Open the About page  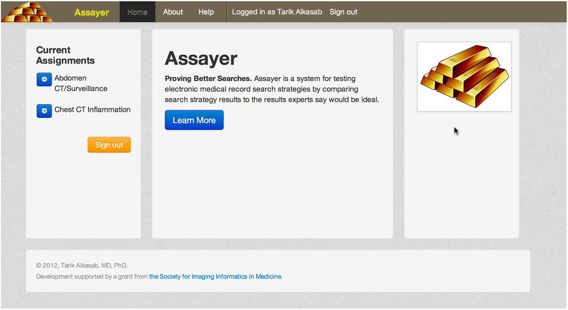pyautogui.click(x=173, y=12)
